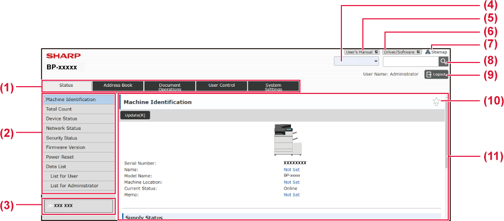Viewport: 504px width, 221px height.
Task: Open Security Status in the sidebar
Action: (x=79, y=138)
